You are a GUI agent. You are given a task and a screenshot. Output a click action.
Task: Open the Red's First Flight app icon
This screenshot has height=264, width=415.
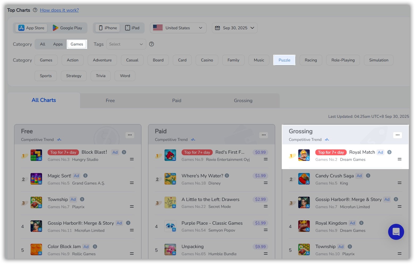[x=170, y=155]
